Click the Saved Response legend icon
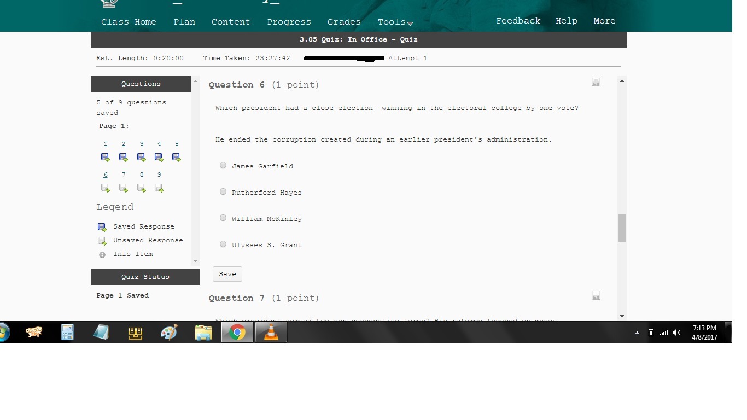The width and height of the screenshot is (747, 420). point(102,227)
